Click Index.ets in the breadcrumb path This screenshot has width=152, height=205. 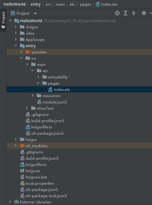coord(109,4)
